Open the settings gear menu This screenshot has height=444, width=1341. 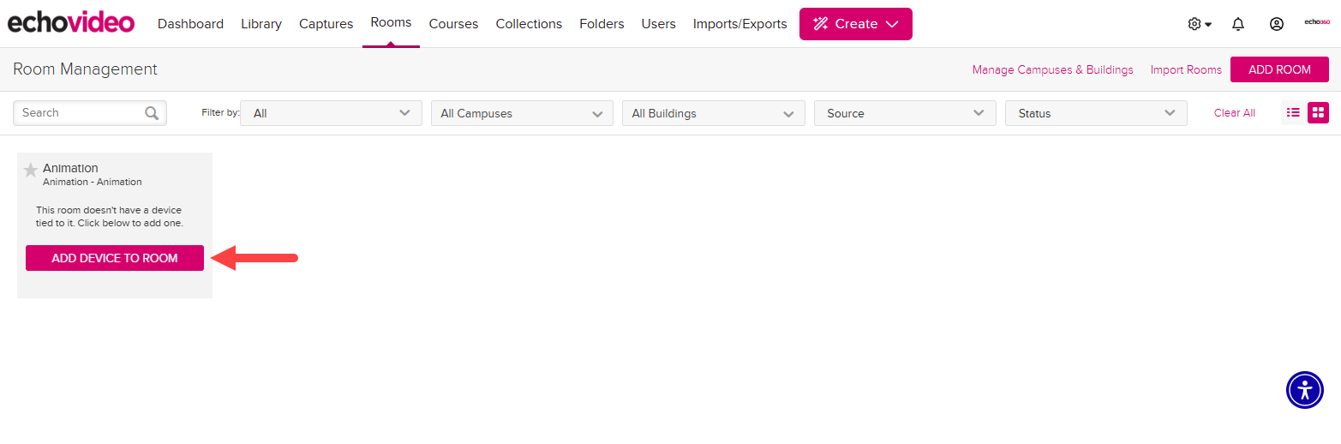(1199, 24)
